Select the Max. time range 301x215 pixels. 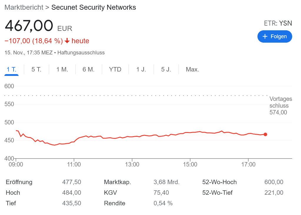tap(192, 69)
